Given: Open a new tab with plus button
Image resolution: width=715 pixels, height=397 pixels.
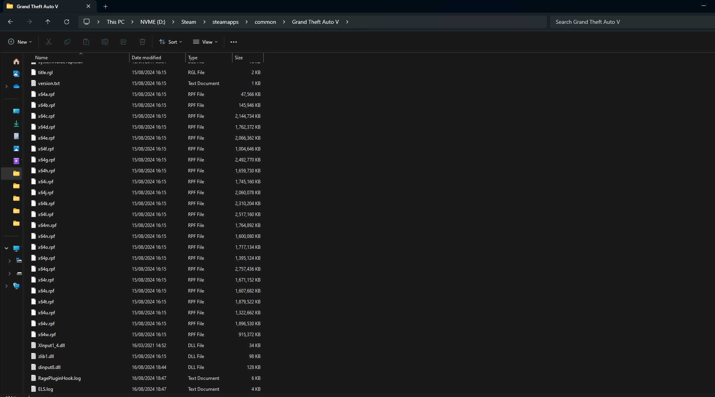Looking at the screenshot, I should (x=105, y=6).
